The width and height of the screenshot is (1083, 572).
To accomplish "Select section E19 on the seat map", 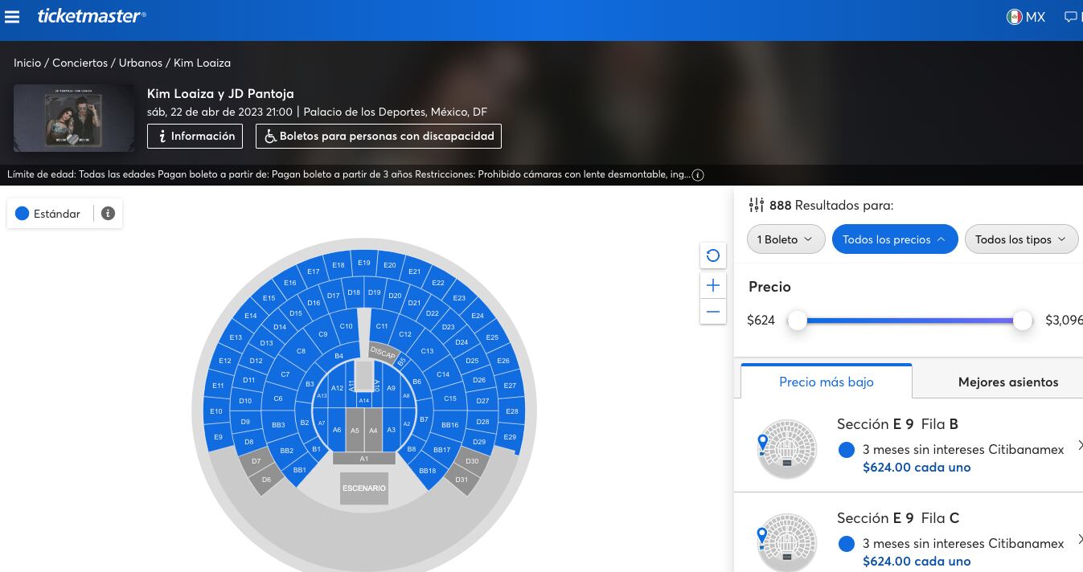I will click(364, 263).
